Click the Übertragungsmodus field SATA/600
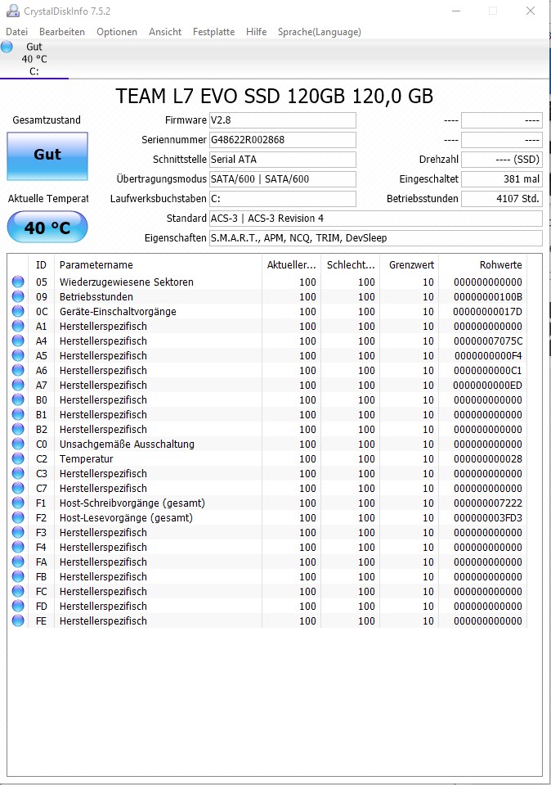551x785 pixels. pos(283,178)
